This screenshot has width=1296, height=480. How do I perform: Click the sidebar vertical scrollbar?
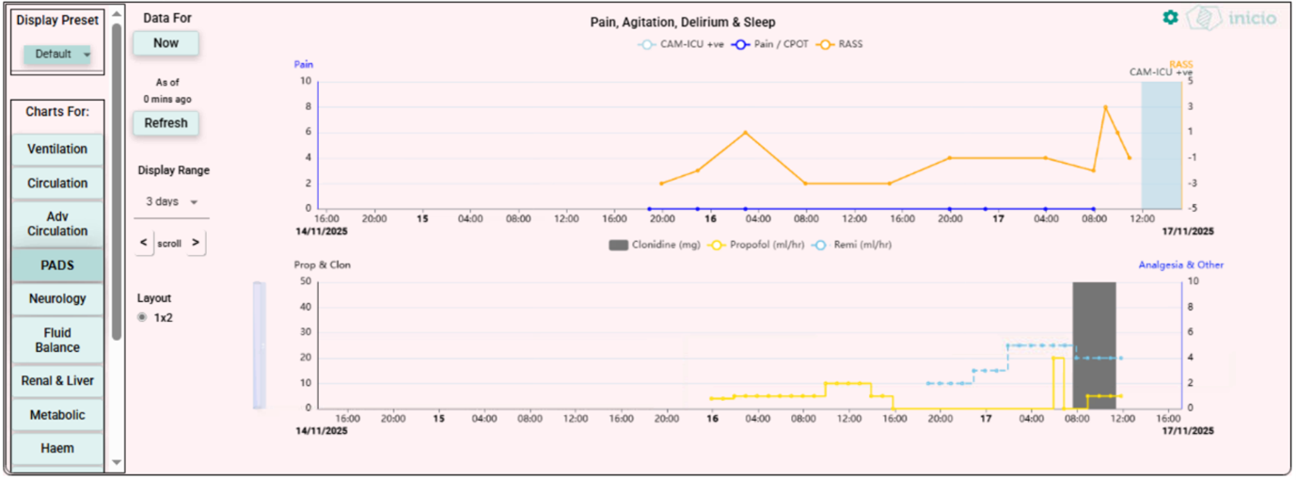pyautogui.click(x=117, y=179)
